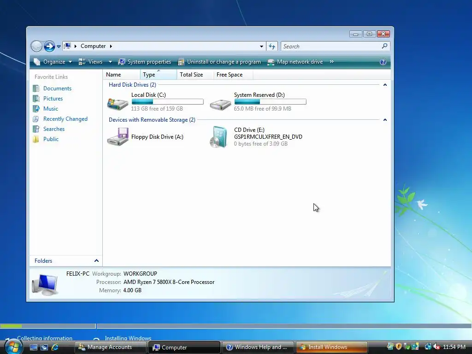The height and width of the screenshot is (354, 472).
Task: Click the Local Disk (C:) usage bar
Action: coord(167,102)
